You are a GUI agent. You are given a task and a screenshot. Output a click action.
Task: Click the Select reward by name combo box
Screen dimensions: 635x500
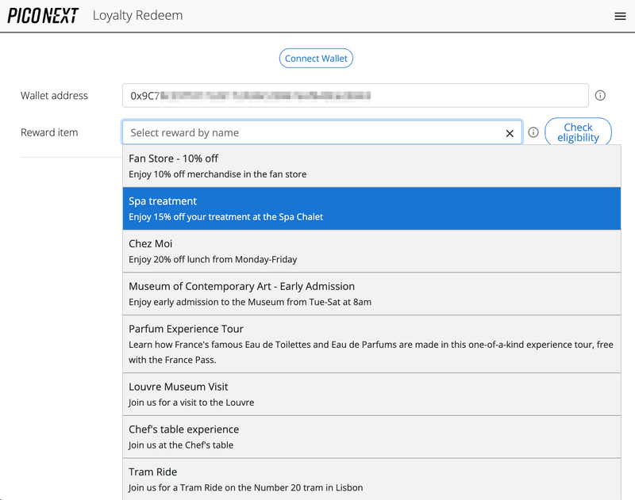click(x=314, y=133)
